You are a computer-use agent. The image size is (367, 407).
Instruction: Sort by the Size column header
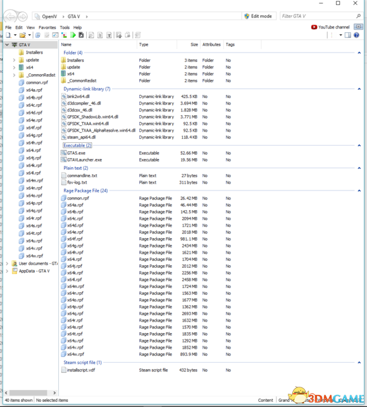click(194, 45)
